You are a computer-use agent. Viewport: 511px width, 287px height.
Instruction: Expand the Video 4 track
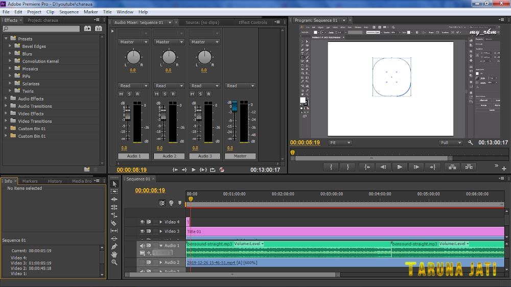coord(160,222)
